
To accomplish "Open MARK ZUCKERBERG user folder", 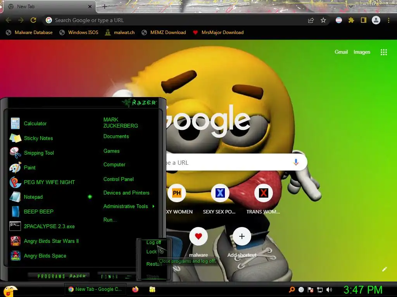I will coord(121,123).
